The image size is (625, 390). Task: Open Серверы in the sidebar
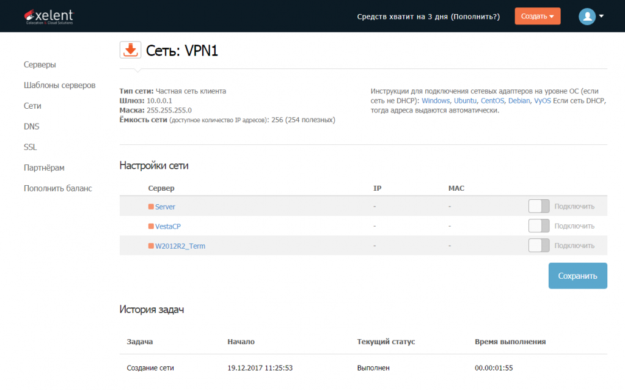pos(40,65)
